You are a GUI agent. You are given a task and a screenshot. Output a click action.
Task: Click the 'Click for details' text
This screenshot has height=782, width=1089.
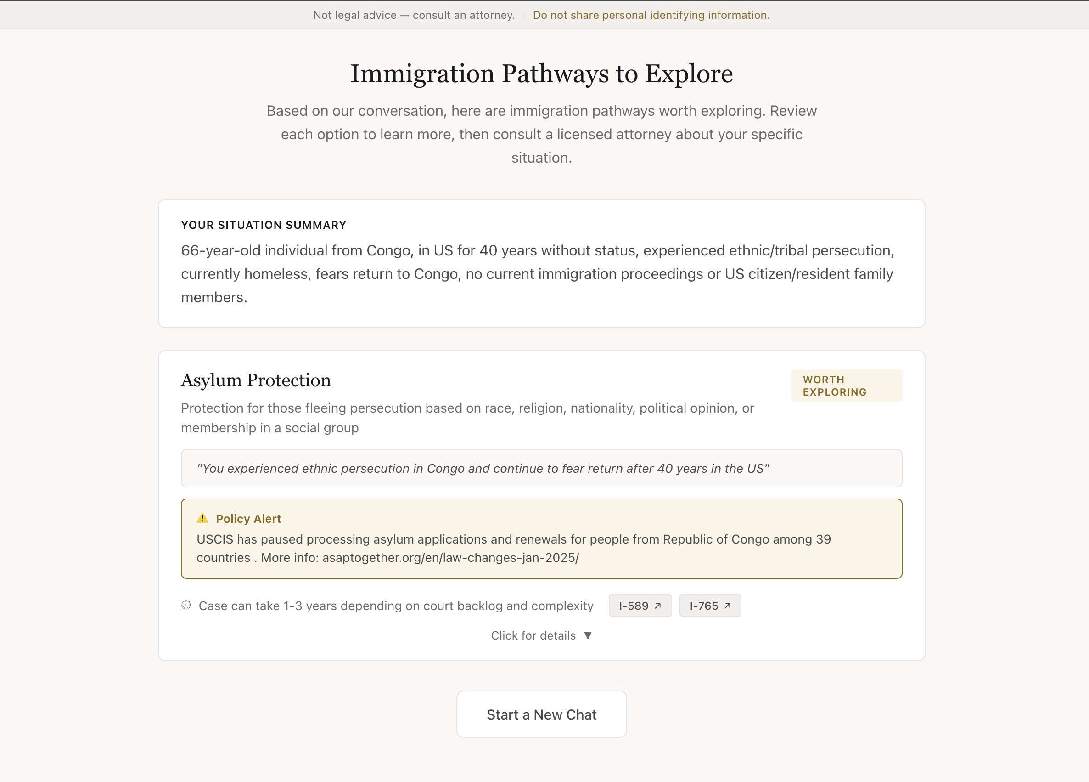click(x=533, y=635)
